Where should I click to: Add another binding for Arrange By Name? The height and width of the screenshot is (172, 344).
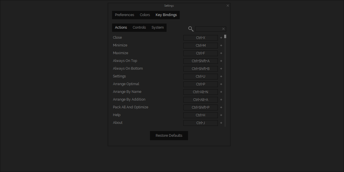pyautogui.click(x=221, y=92)
